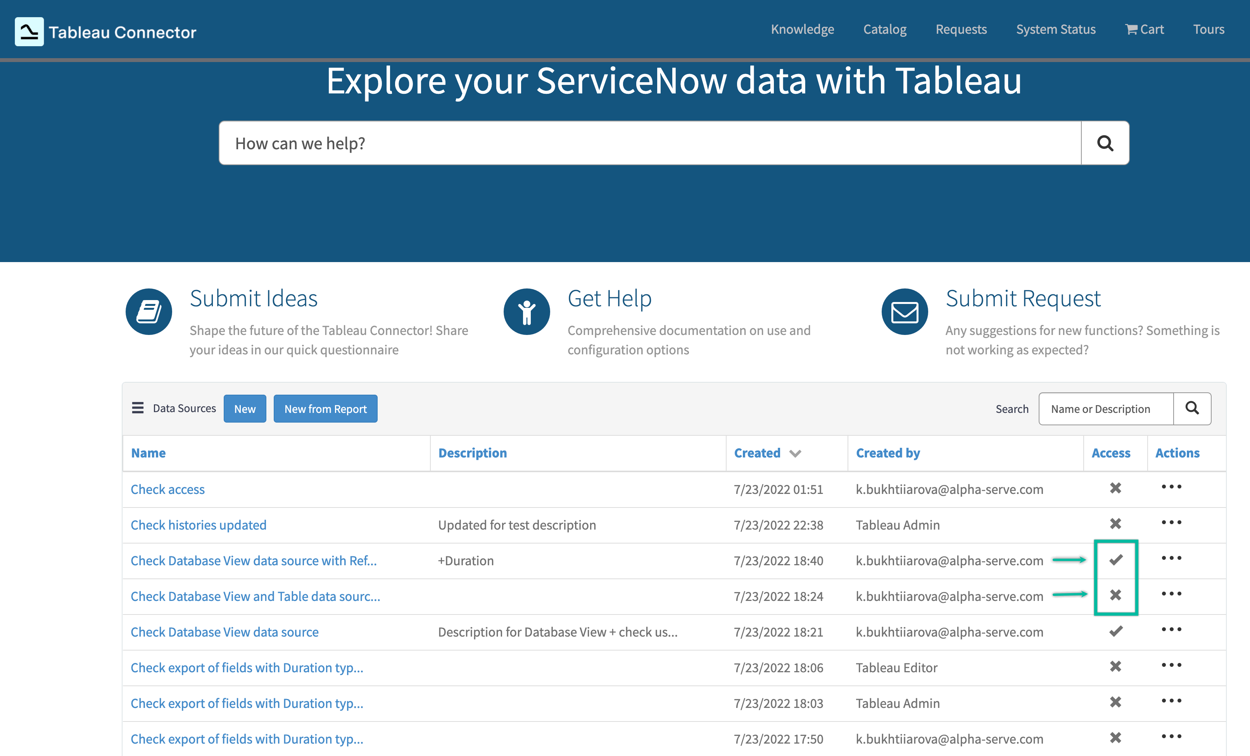
Task: Sort the table by Created by column
Action: pos(888,452)
